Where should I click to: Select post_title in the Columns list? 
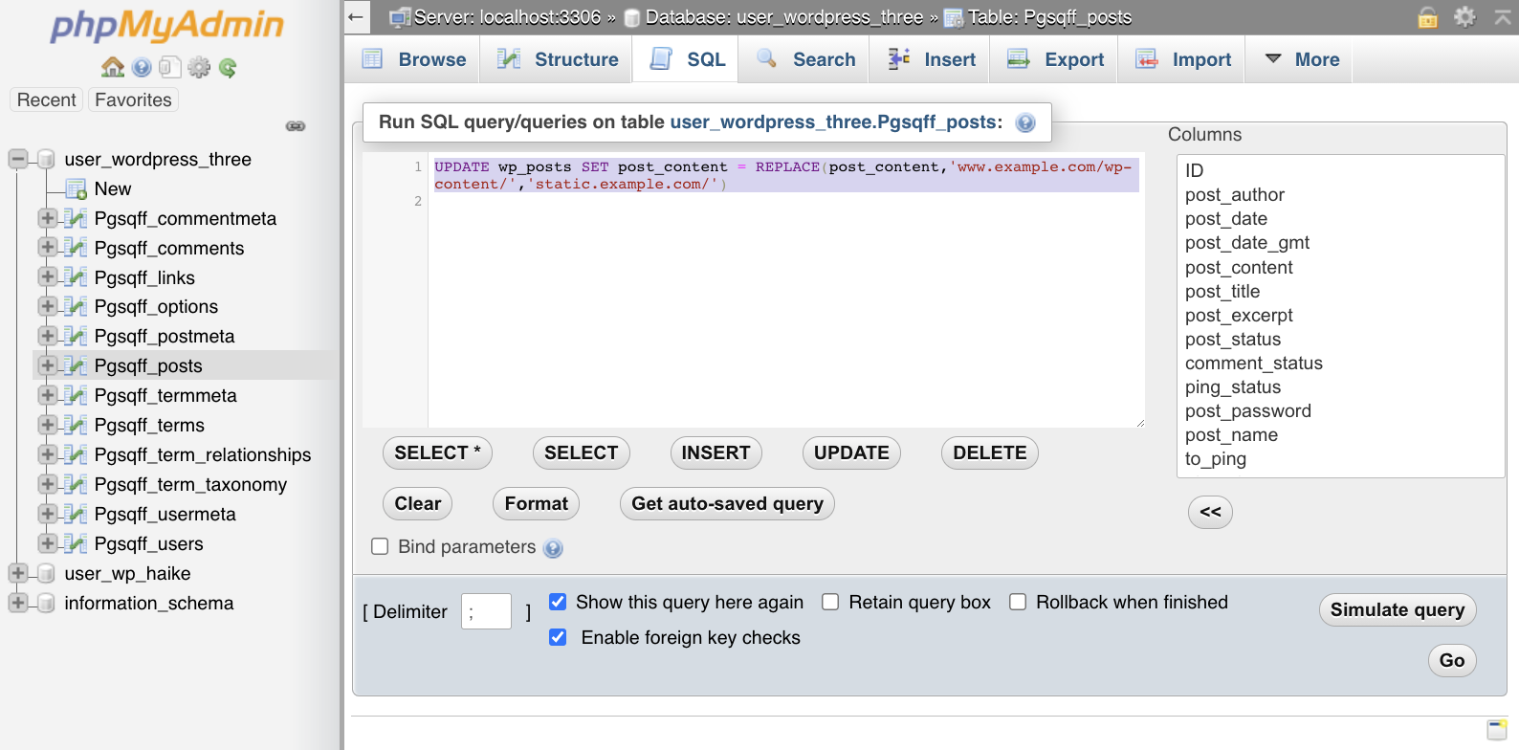(1222, 291)
